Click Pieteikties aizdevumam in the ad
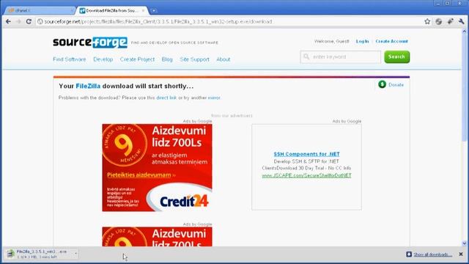The width and height of the screenshot is (469, 264). click(139, 175)
